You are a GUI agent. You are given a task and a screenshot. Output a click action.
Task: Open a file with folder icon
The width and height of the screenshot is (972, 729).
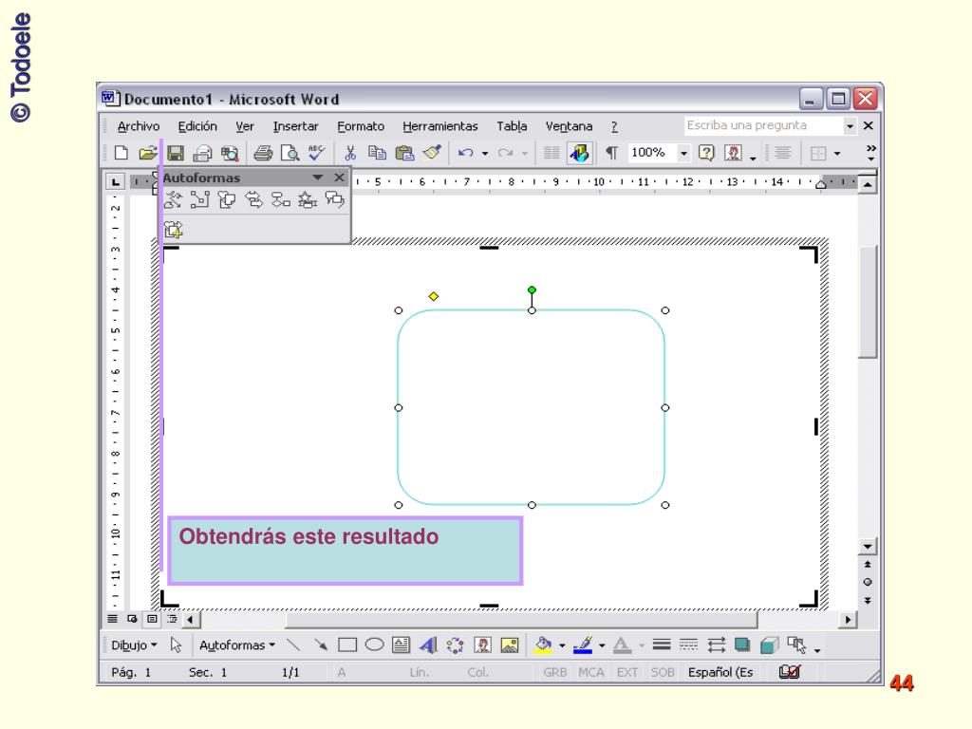(x=148, y=153)
